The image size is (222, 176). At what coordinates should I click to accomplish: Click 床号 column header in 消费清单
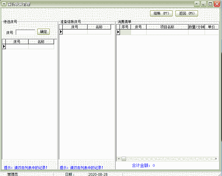pos(138,27)
